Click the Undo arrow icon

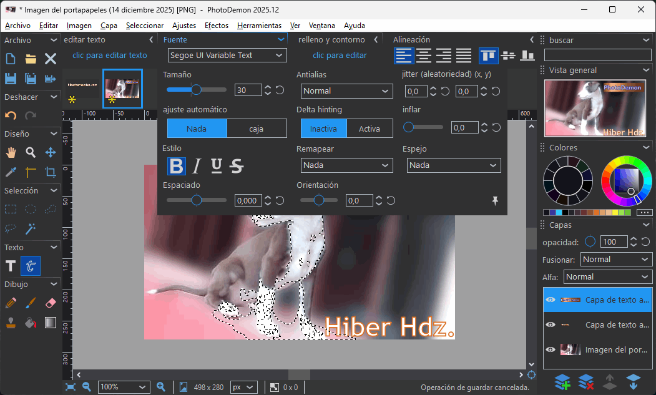click(11, 116)
